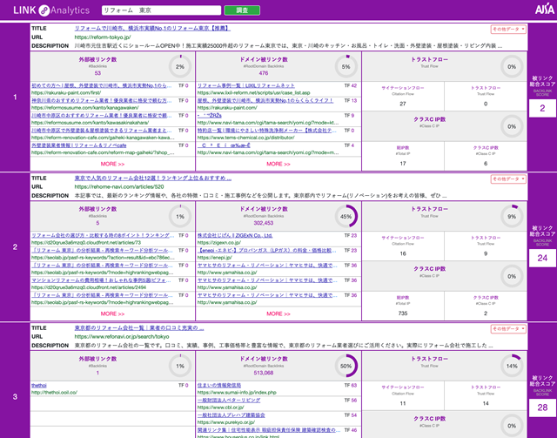Open backlink reformosusume.com/kanto/kawasakinakahara/
This screenshot has width=557, height=438.
pyautogui.click(x=90, y=122)
